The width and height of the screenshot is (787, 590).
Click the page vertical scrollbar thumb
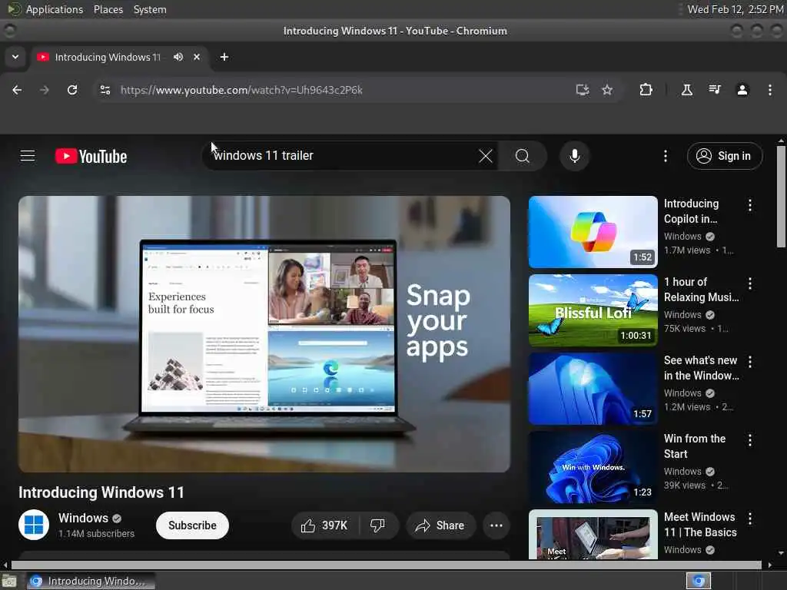(781, 196)
